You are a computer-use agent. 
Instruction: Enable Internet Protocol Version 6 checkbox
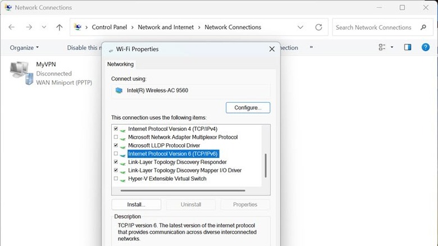pos(116,153)
